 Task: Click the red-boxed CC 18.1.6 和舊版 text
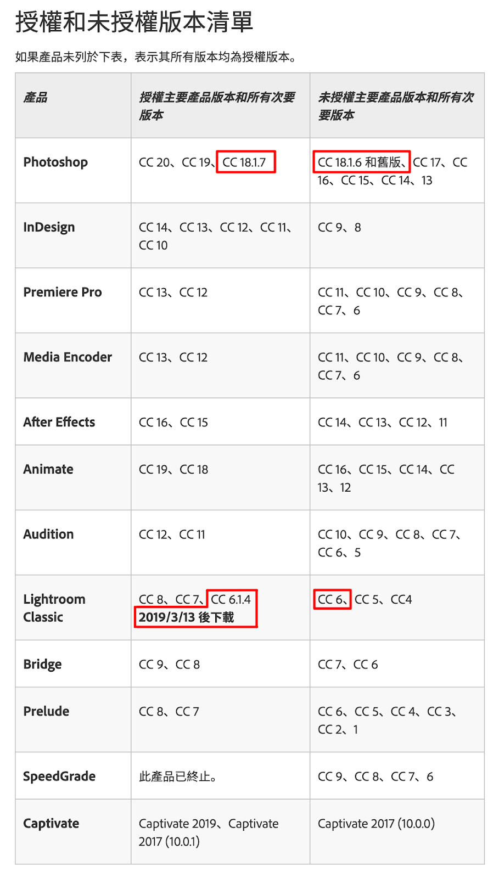pyautogui.click(x=361, y=162)
